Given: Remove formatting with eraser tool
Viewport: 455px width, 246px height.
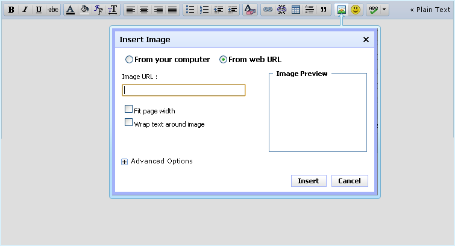Looking at the screenshot, I should tap(250, 10).
